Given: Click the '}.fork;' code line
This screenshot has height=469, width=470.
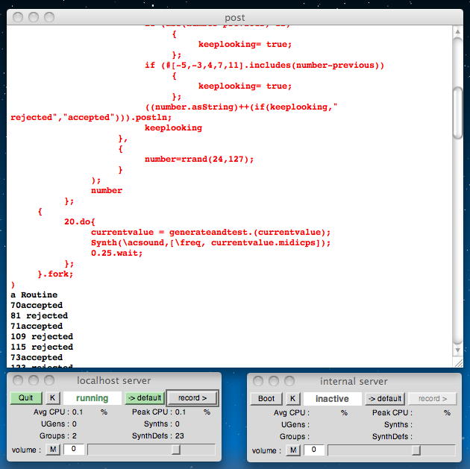Looking at the screenshot, I should [x=55, y=274].
